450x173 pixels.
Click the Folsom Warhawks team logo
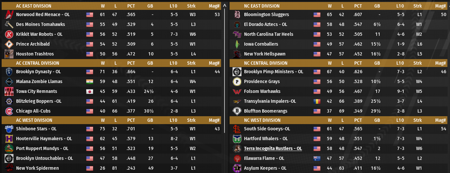237,91
